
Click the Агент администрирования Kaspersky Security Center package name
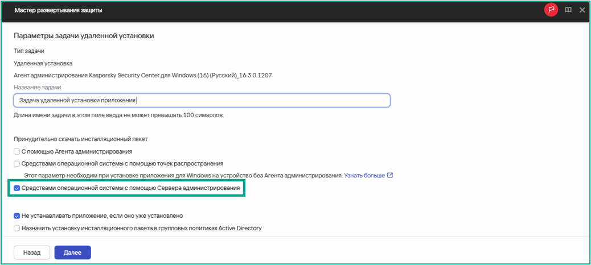click(x=143, y=75)
